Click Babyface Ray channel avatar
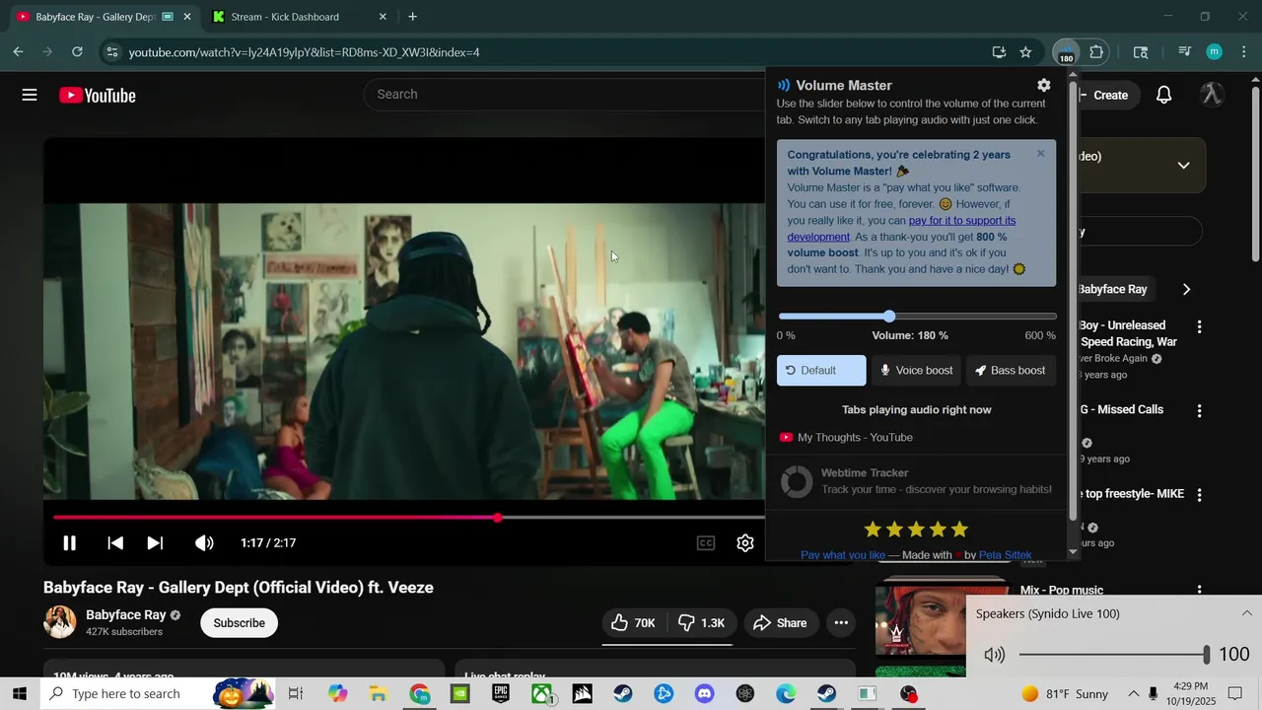The image size is (1262, 710). point(60,622)
